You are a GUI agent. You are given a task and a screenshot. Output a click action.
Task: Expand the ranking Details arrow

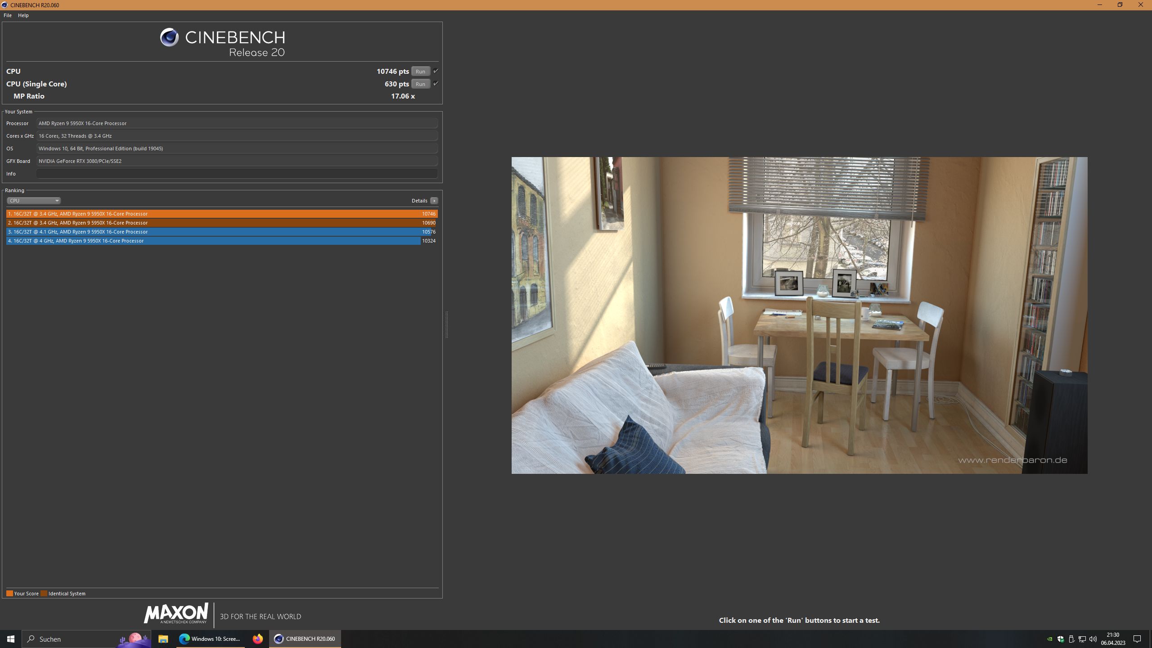click(434, 201)
